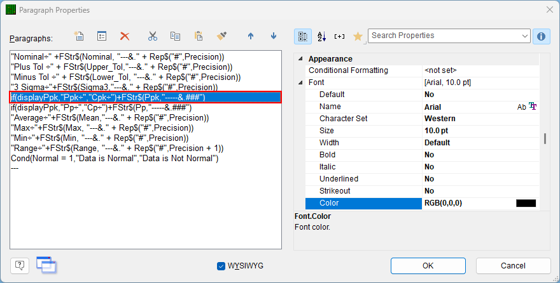Screen dimensions: 560x283
Task: Collapse the Appearance section
Action: (x=300, y=59)
